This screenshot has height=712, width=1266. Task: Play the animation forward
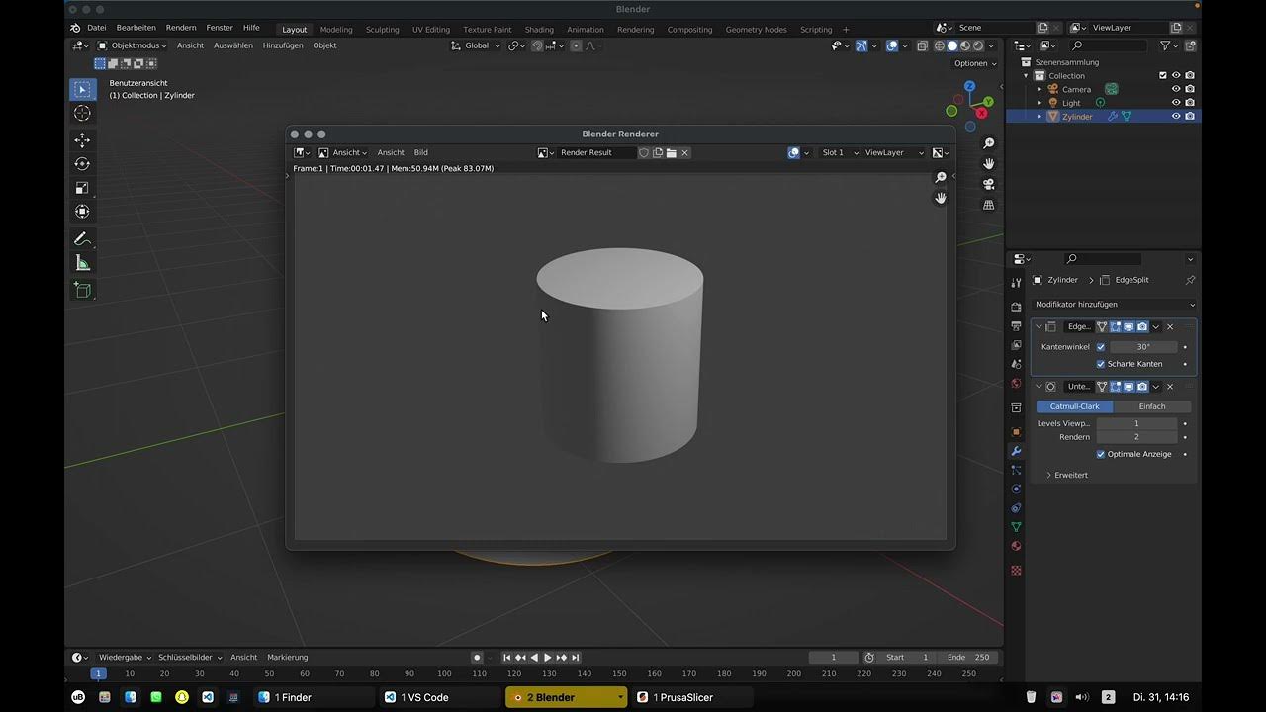[548, 658]
